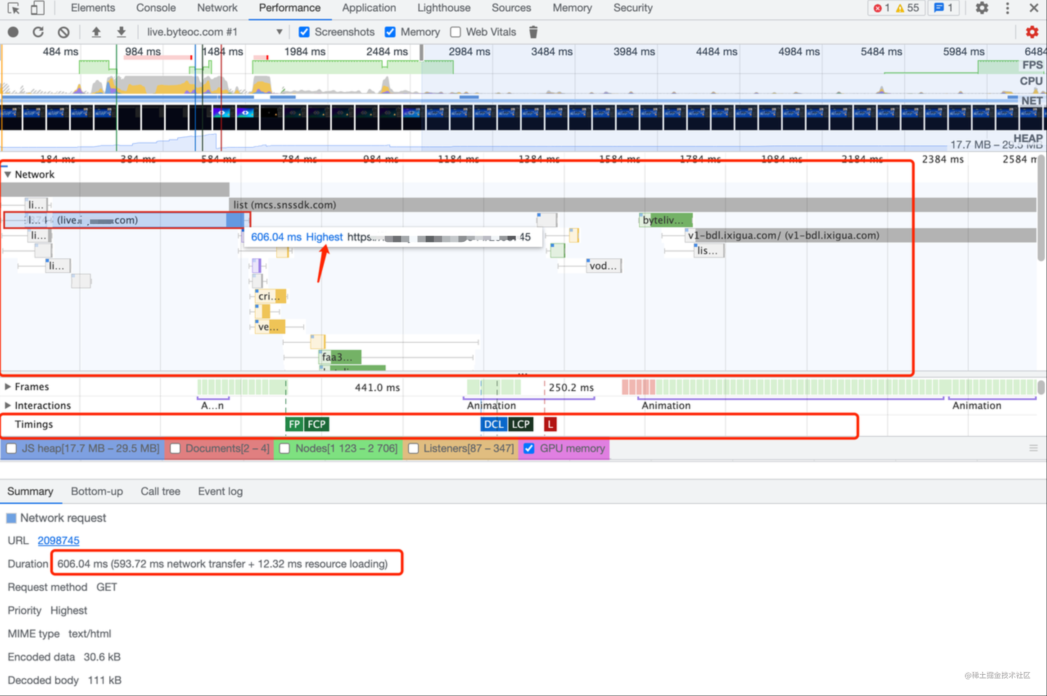
Task: Switch to the Lighthouse tab
Action: pos(444,8)
